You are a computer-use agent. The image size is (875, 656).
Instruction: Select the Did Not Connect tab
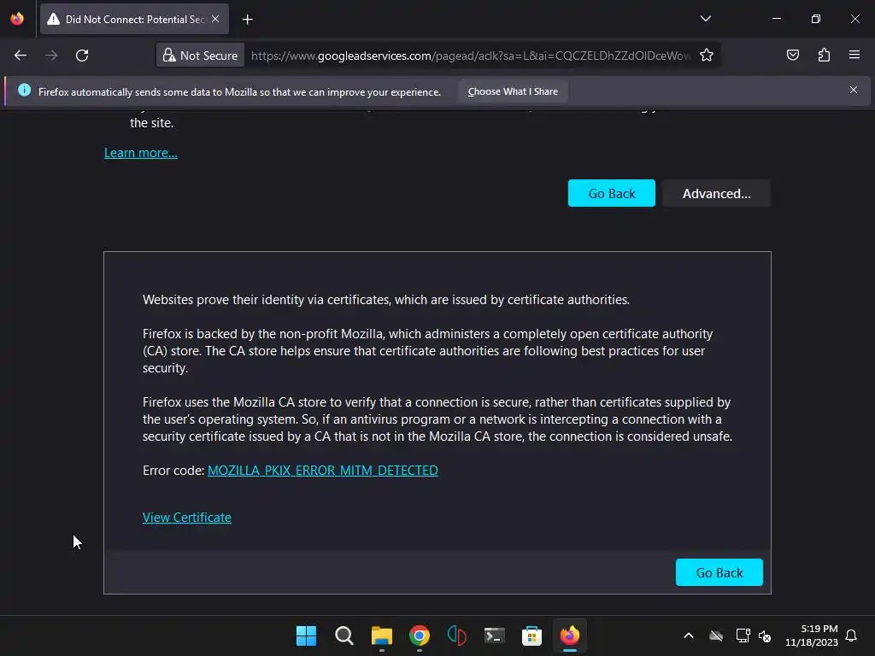134,19
